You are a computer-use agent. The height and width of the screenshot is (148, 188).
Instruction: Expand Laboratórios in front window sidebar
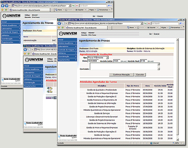67,46
